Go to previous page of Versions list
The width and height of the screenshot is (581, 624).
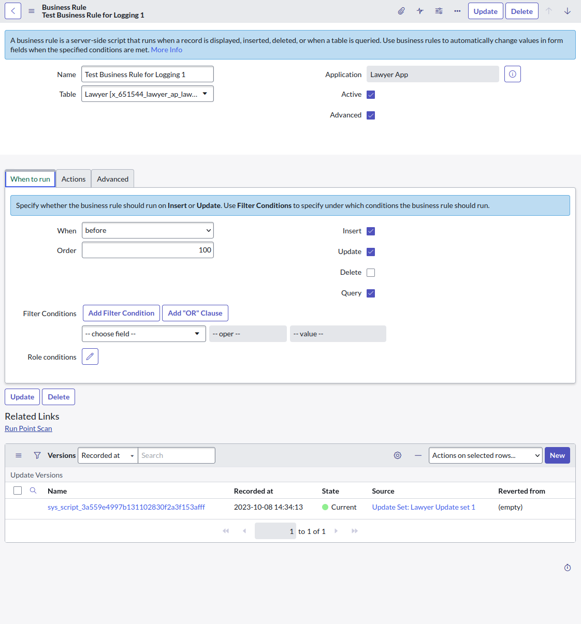[244, 531]
